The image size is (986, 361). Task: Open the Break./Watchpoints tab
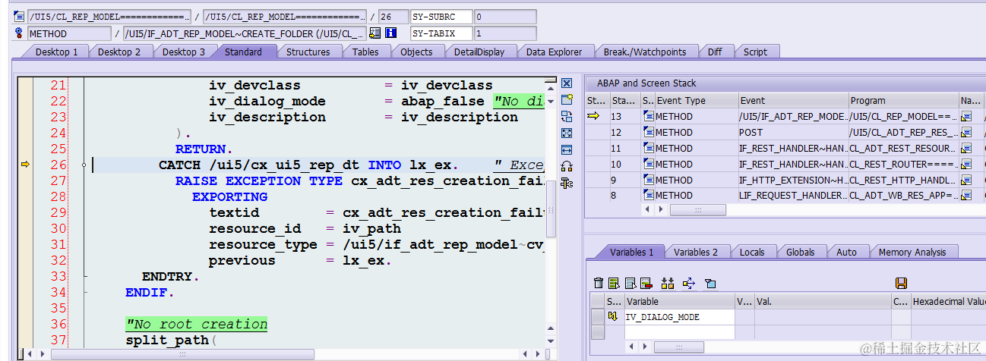(645, 52)
